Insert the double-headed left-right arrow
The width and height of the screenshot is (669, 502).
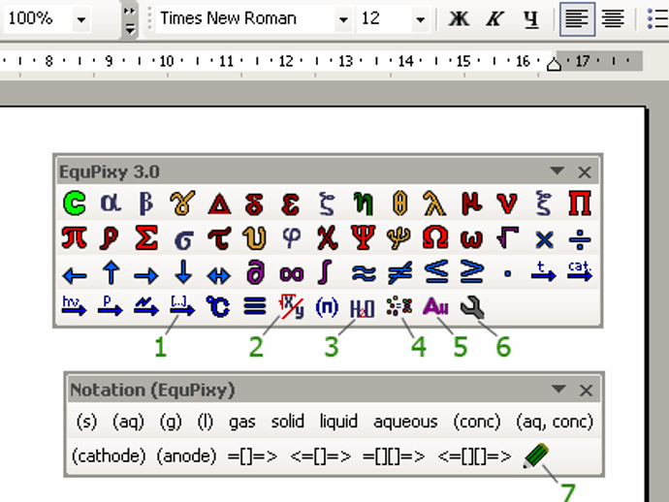tap(218, 275)
